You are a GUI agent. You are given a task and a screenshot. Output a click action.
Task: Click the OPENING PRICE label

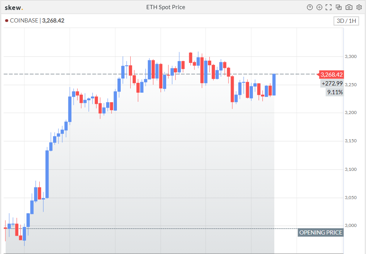coord(321,233)
